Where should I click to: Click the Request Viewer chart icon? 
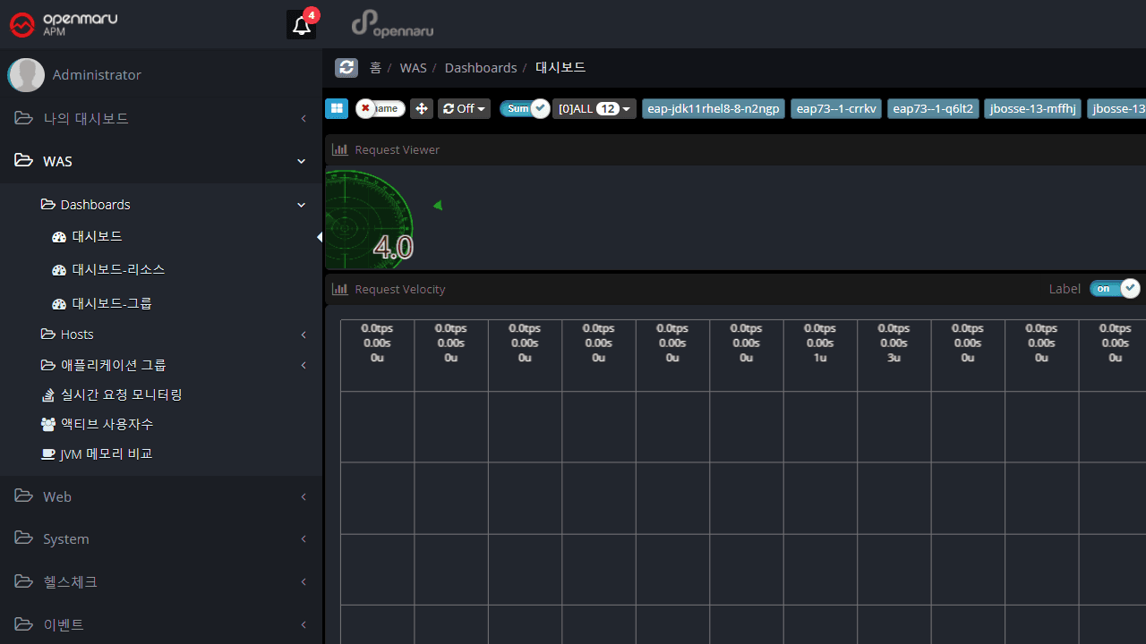[340, 149]
